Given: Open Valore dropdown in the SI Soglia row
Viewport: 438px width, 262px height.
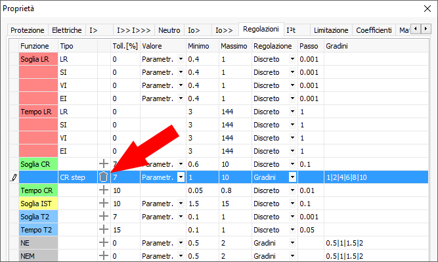Looking at the screenshot, I should (181, 72).
